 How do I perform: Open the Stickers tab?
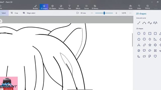61,7
